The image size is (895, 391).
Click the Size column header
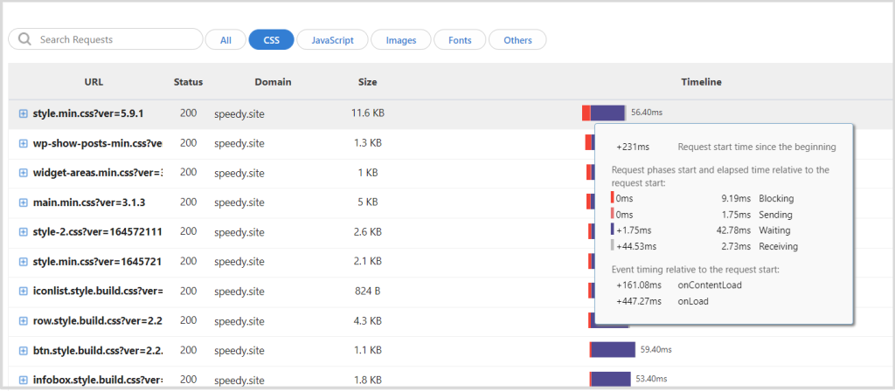pos(368,82)
